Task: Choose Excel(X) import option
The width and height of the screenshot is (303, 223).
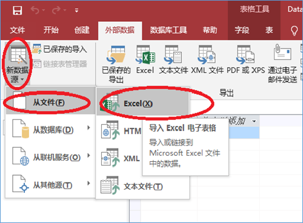Action: [x=142, y=104]
